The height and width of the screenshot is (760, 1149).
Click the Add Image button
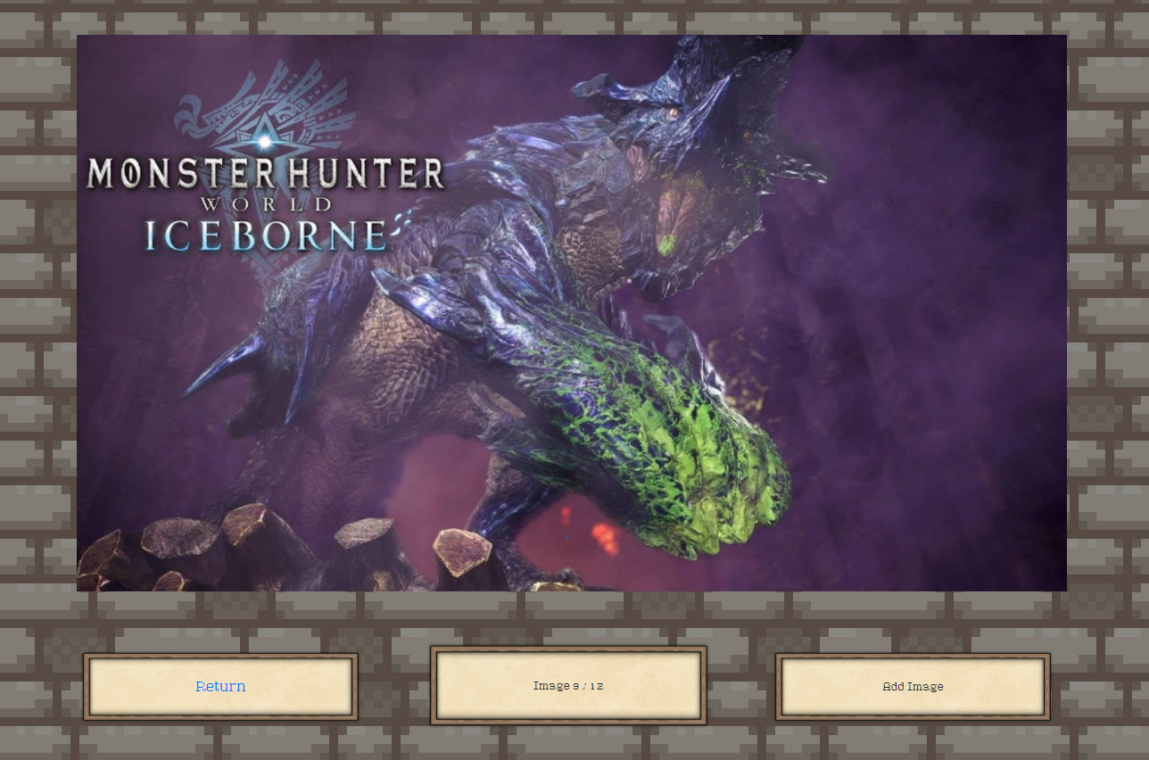[x=913, y=686]
